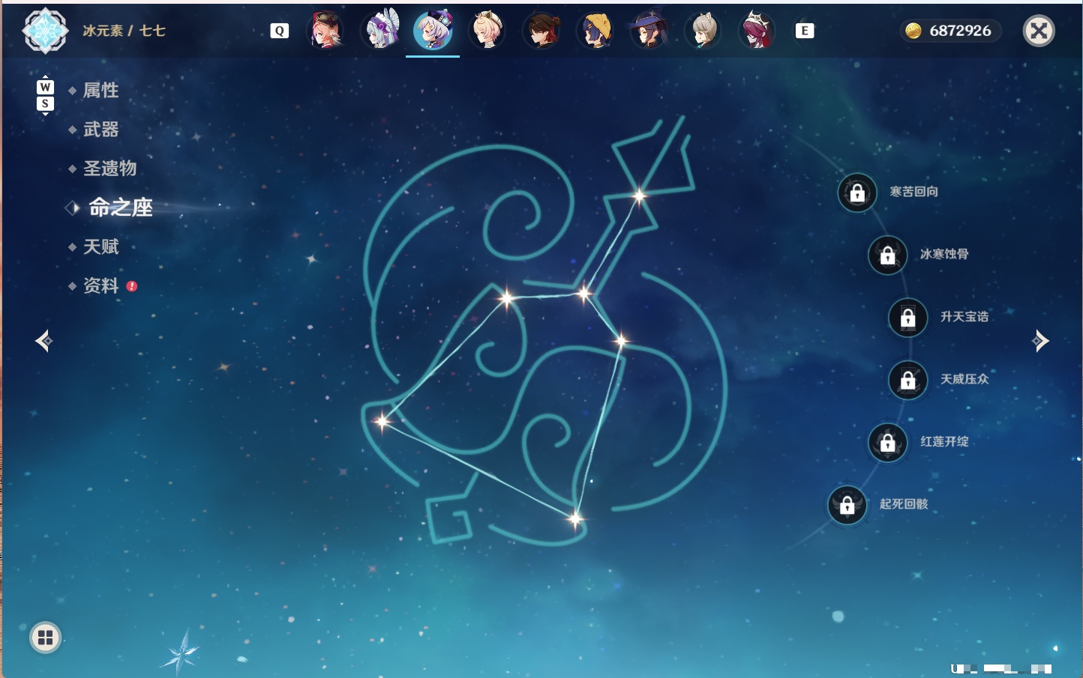Click the lock icon beside 冰寒蚀骨

[x=888, y=255]
